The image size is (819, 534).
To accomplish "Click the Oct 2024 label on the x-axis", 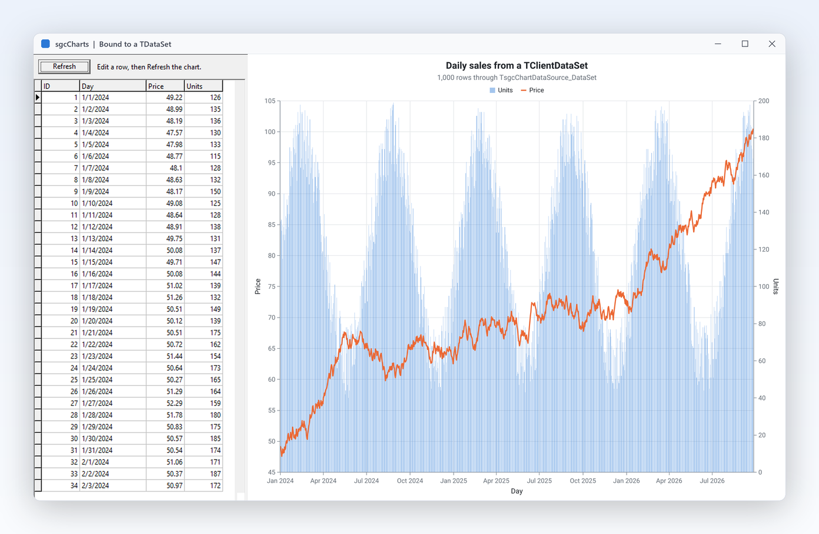I will click(410, 480).
